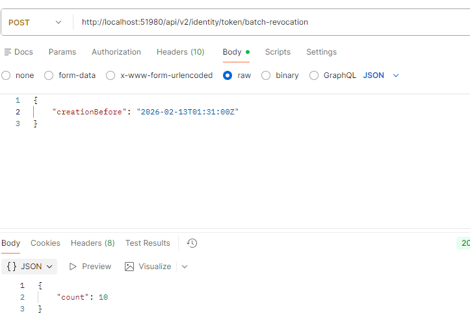
Task: Open the Docs panel icon
Action: coord(7,52)
